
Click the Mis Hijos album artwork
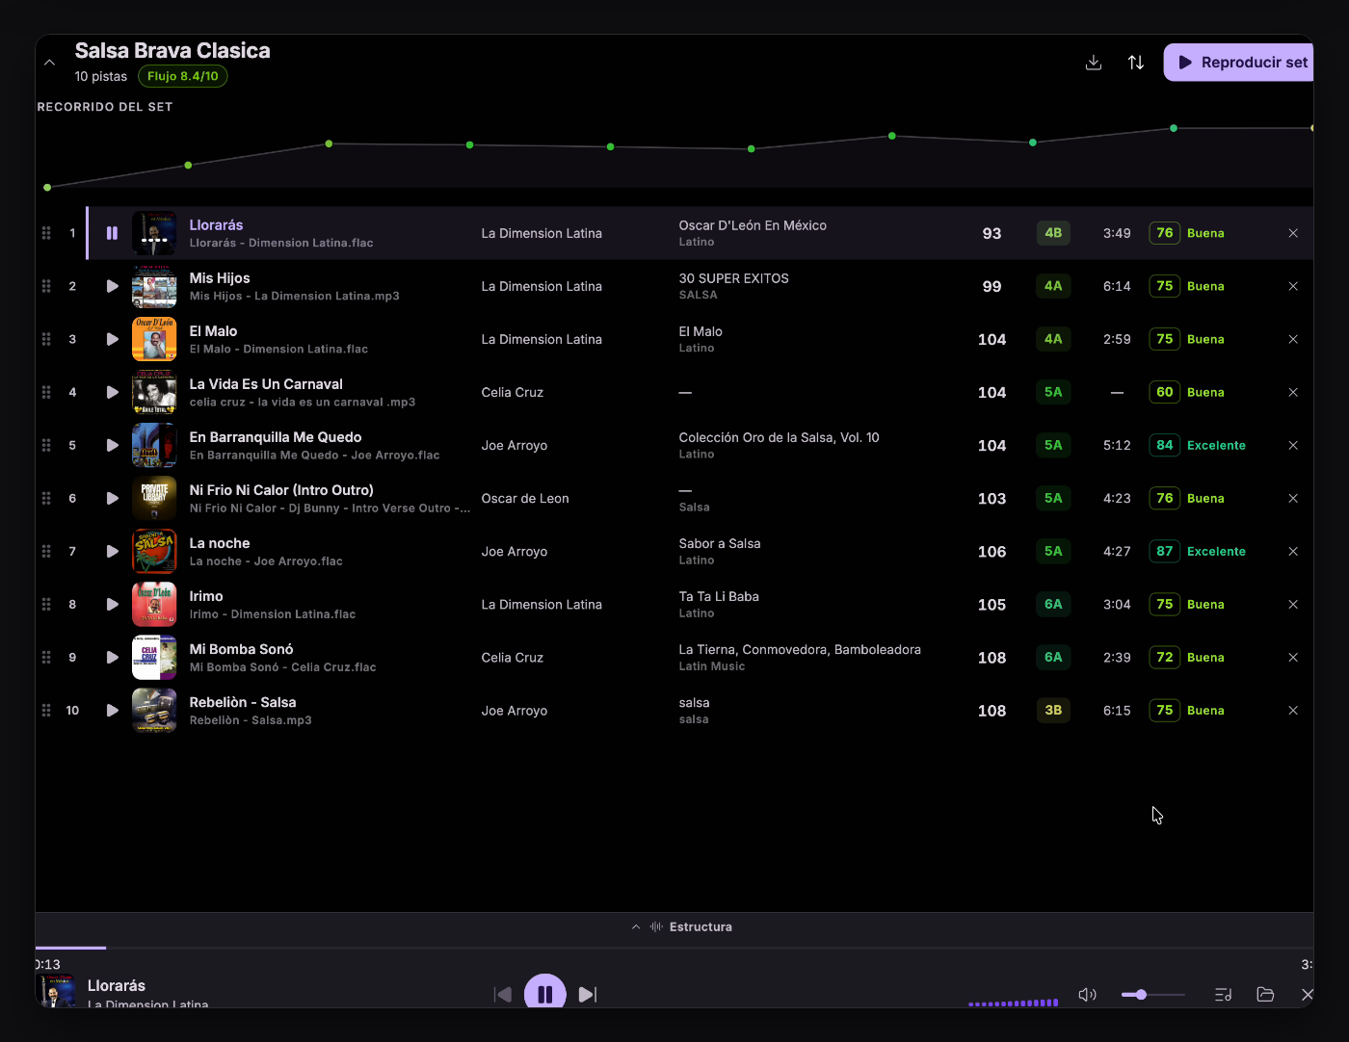point(154,286)
